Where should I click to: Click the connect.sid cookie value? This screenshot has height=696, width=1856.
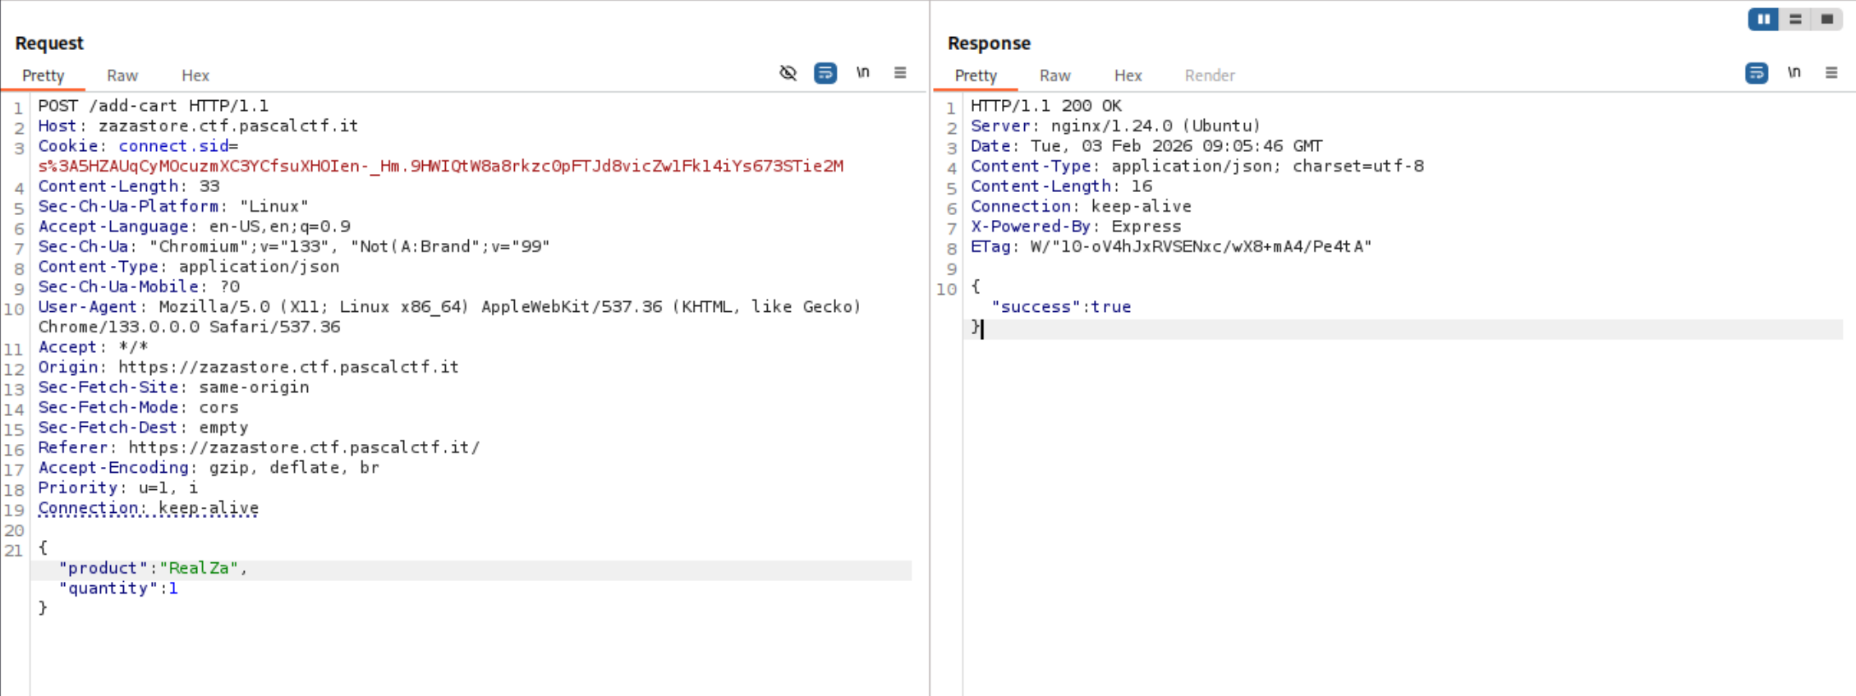click(x=440, y=166)
